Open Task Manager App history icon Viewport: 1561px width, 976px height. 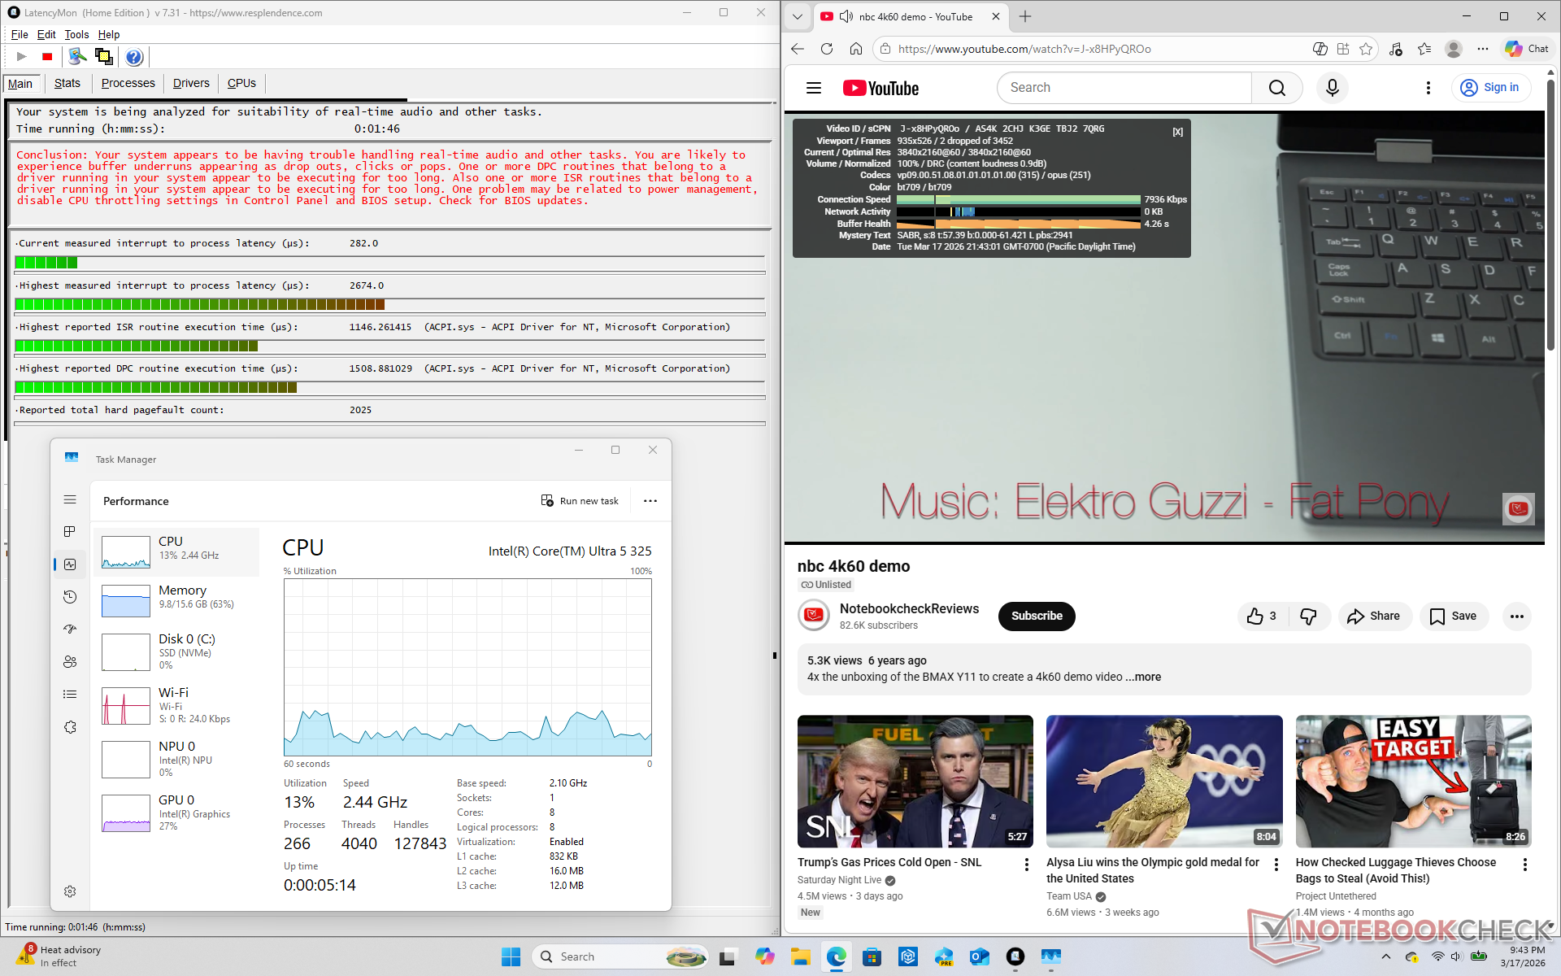coord(70,597)
